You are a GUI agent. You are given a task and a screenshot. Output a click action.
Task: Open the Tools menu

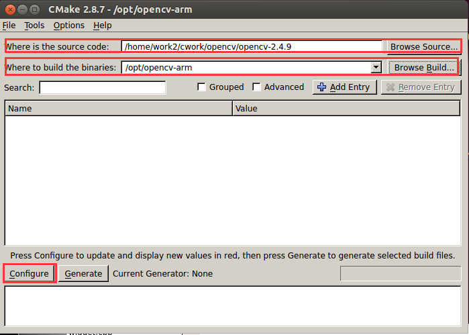34,26
